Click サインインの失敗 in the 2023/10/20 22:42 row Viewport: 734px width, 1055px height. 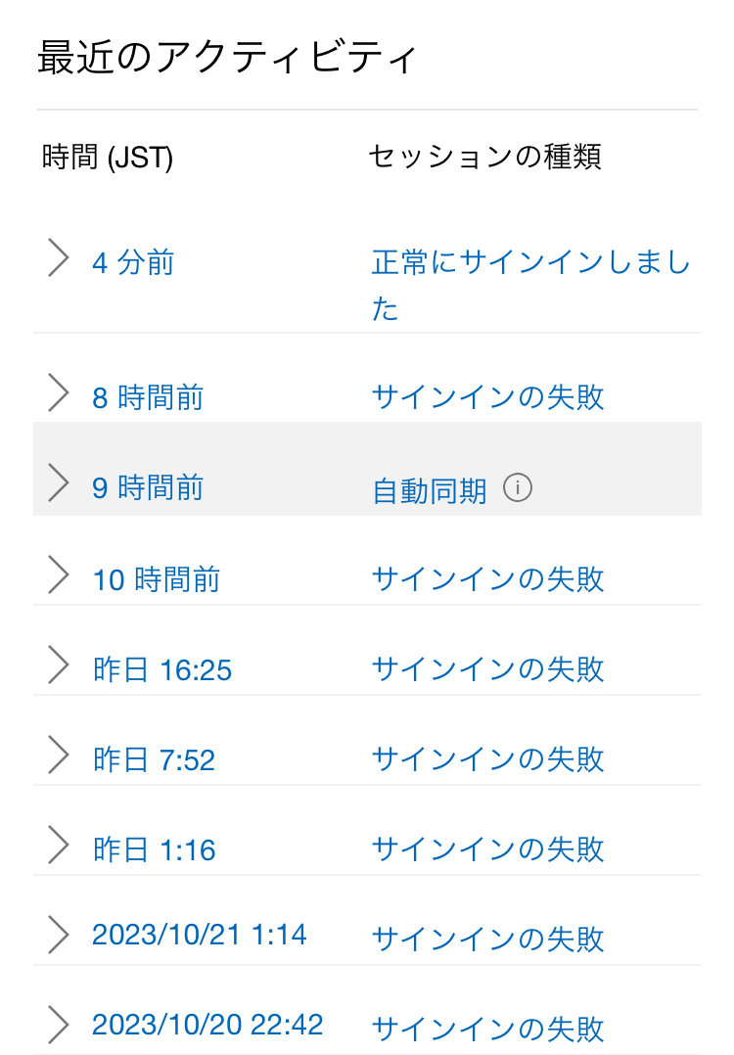(488, 1029)
